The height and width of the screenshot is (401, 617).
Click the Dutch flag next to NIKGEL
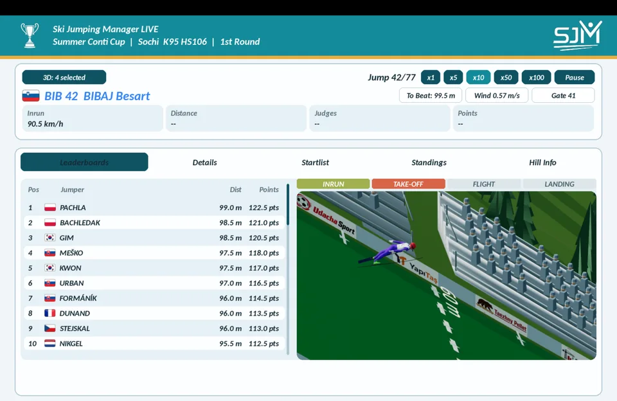(x=50, y=344)
